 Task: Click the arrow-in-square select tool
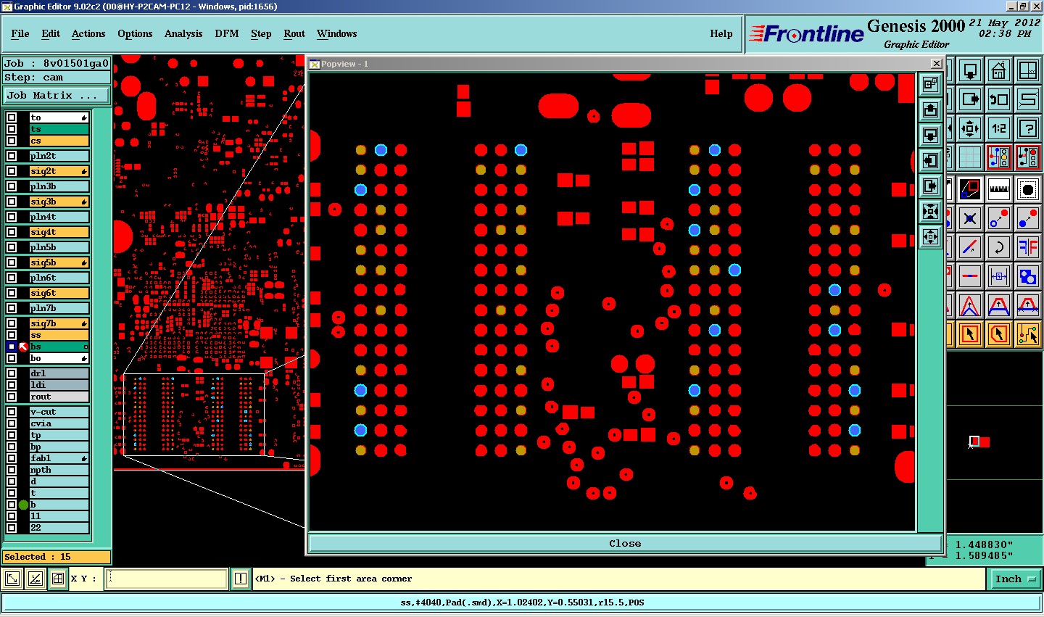pos(970,334)
